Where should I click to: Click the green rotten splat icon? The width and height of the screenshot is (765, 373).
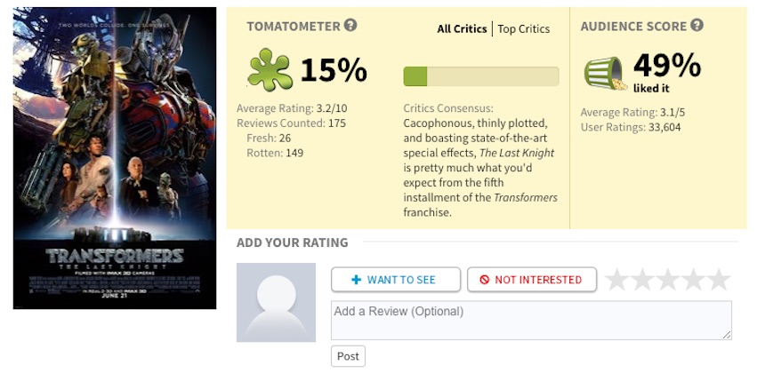click(270, 70)
